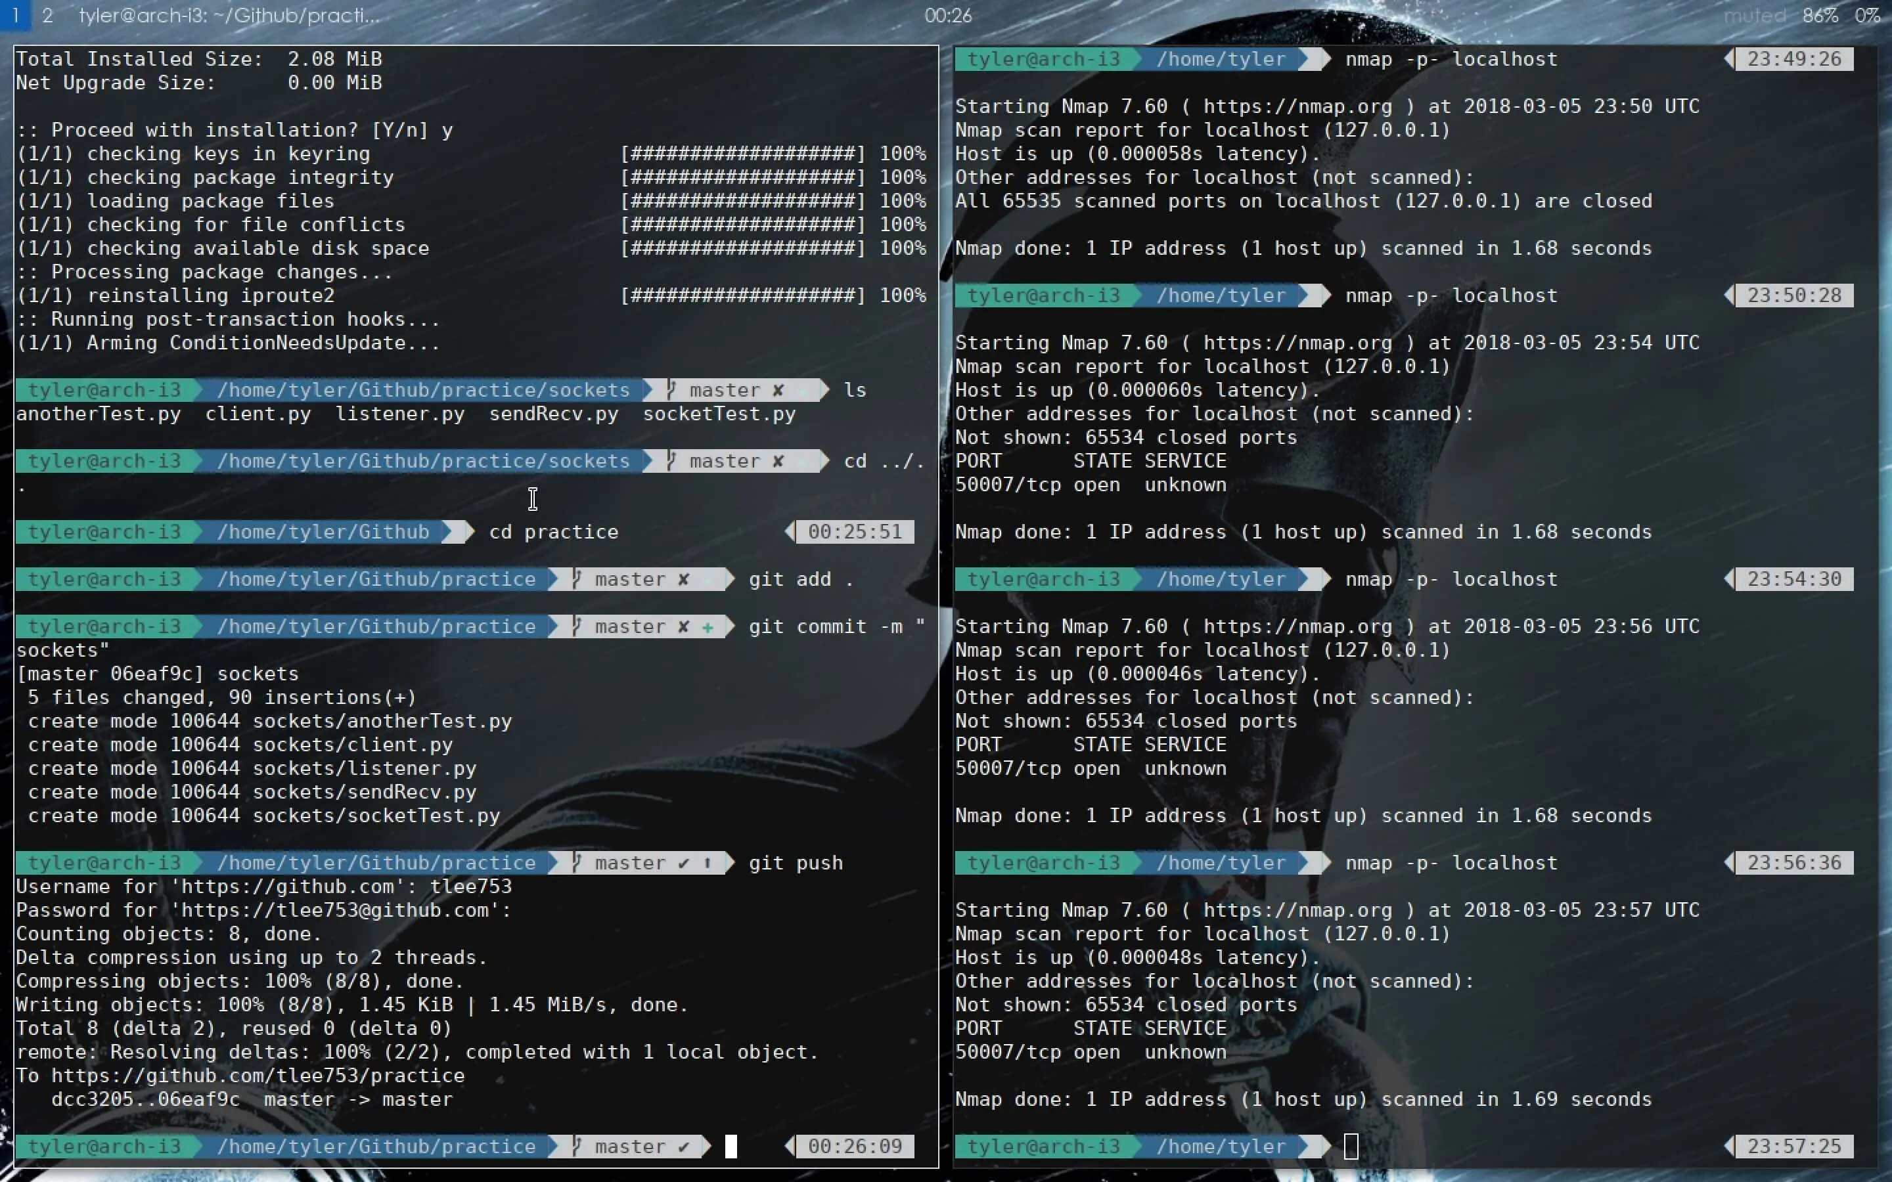Image resolution: width=1892 pixels, height=1182 pixels.
Task: Click the listener.py filename in ls output
Action: (399, 414)
